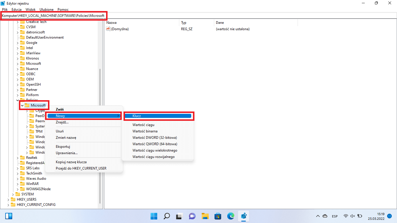
Task: Create new Wartość binarna
Action: tap(158, 131)
